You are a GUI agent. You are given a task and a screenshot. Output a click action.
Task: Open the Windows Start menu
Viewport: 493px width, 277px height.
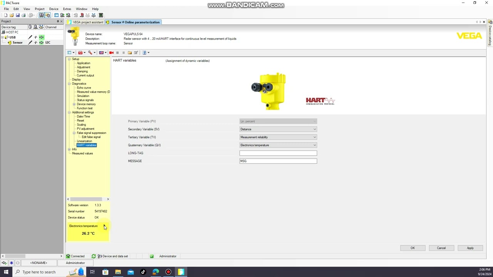pyautogui.click(x=6, y=272)
